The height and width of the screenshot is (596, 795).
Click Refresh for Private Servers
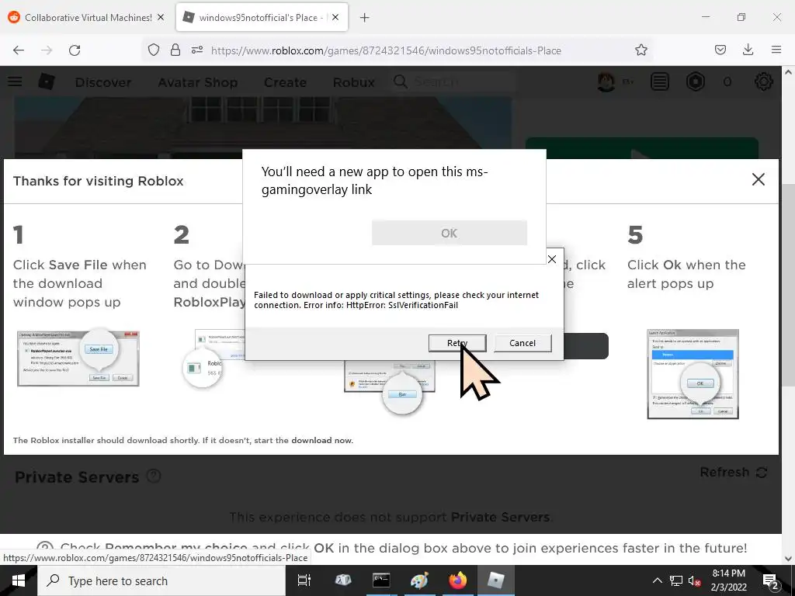pos(733,473)
